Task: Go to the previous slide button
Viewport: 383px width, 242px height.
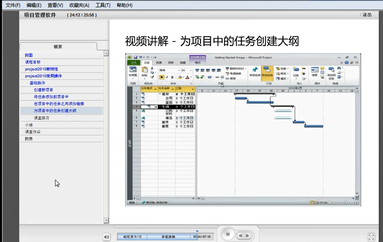Action: coord(240,236)
